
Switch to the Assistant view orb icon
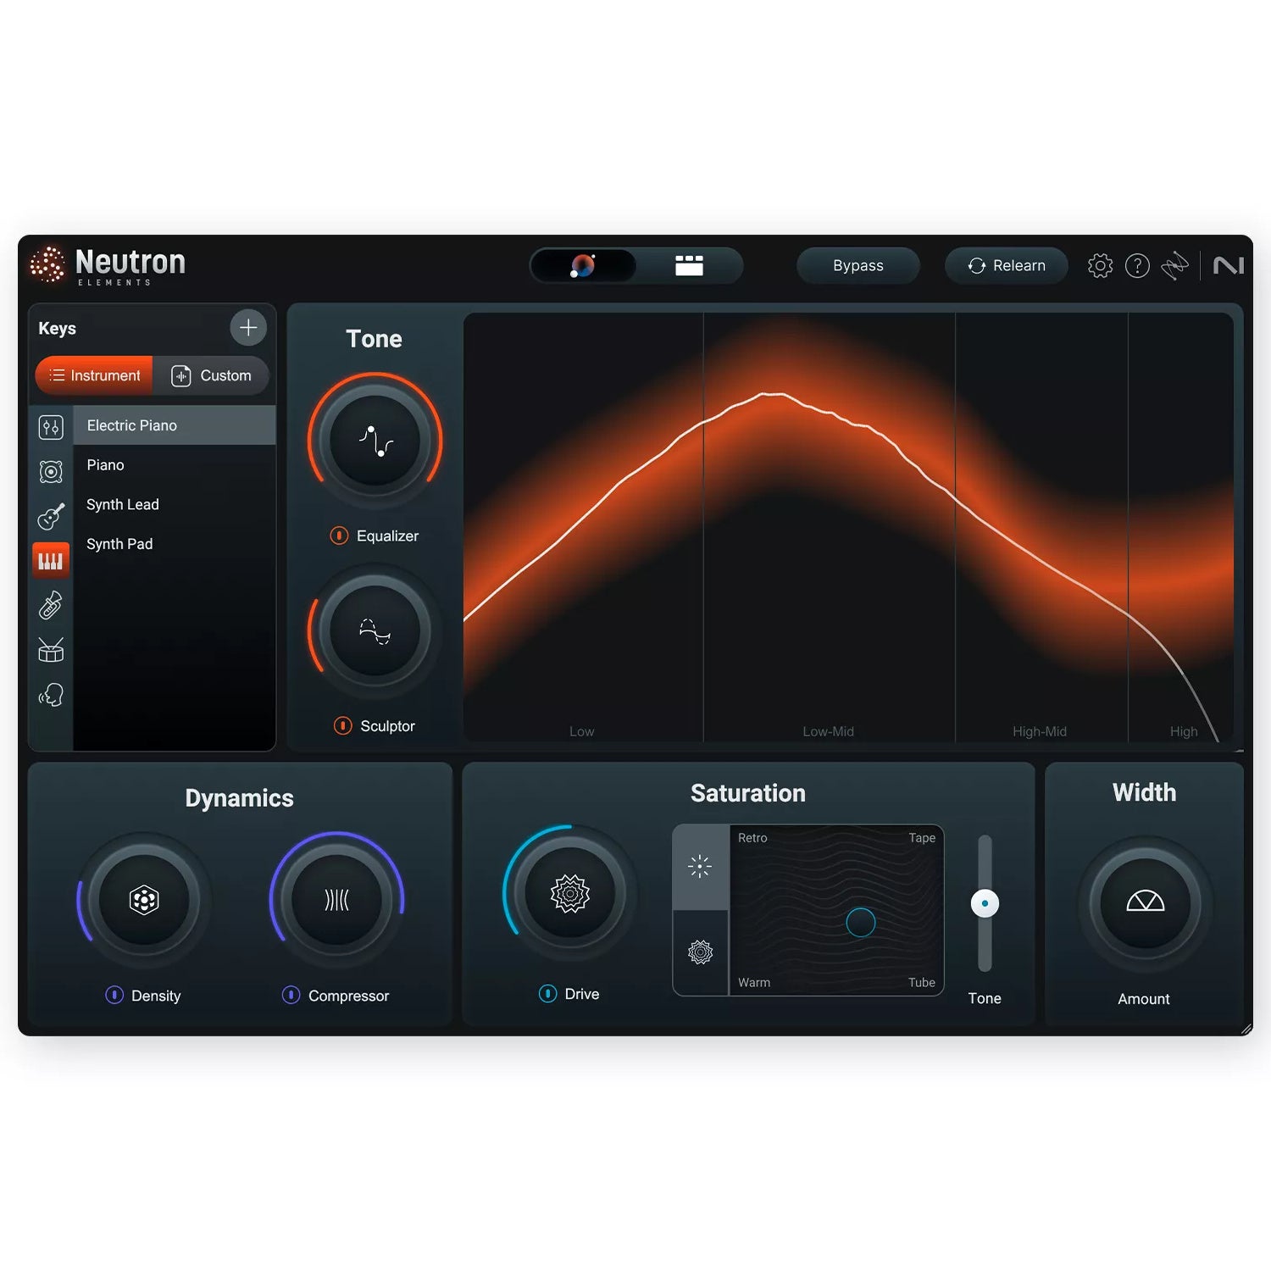coord(583,266)
